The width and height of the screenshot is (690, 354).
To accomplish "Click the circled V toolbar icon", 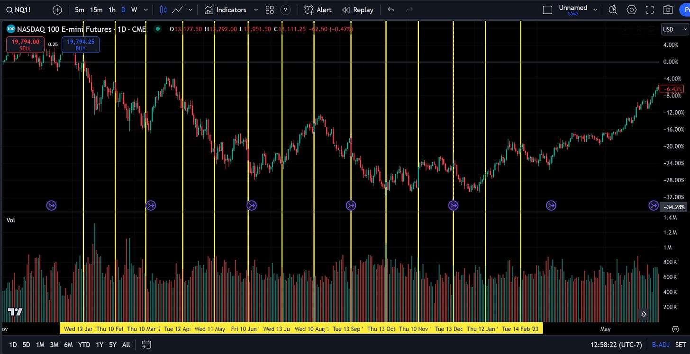I will pyautogui.click(x=285, y=9).
